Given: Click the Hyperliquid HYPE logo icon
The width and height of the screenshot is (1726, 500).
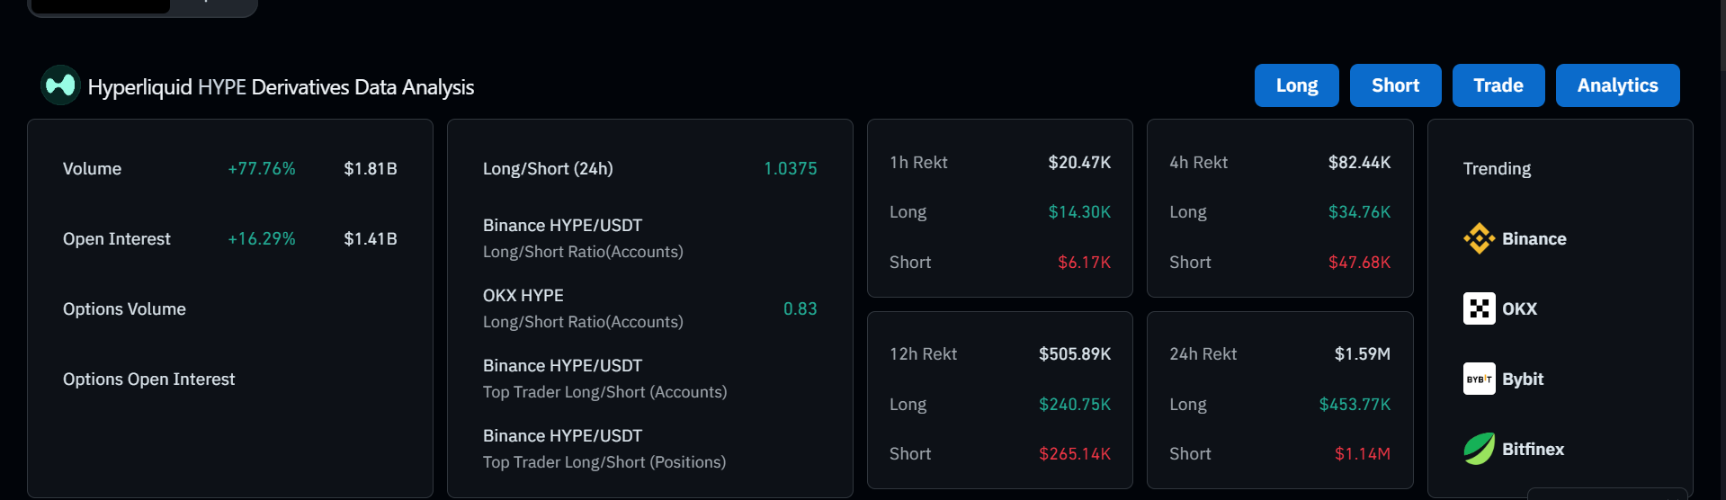Looking at the screenshot, I should point(60,85).
